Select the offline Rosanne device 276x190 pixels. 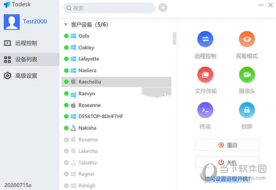tap(116, 140)
